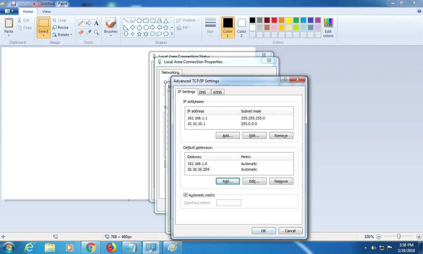Viewport: 423px width, 254px height.
Task: Select the Eraser tool
Action: tap(80, 32)
